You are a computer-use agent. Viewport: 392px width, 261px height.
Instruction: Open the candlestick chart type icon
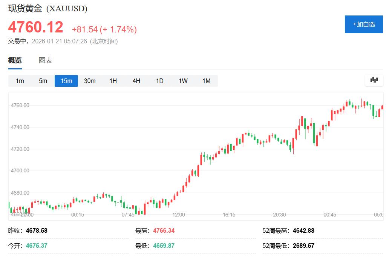coord(374,80)
